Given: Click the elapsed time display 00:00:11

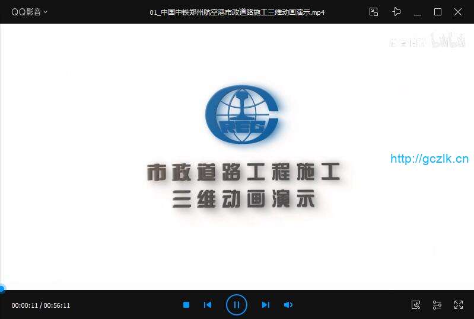Looking at the screenshot, I should point(25,305).
